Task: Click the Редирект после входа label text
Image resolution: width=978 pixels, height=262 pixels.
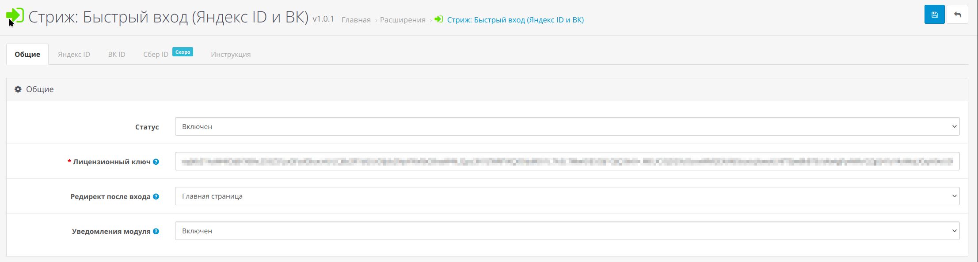Action: [110, 196]
